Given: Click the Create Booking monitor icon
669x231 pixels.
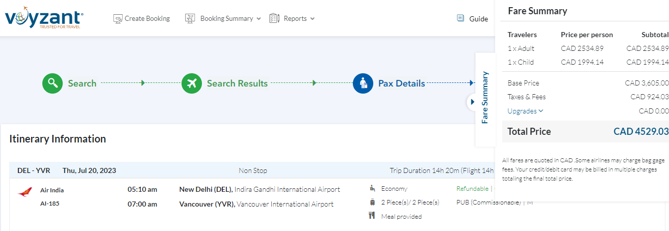Looking at the screenshot, I should (x=117, y=19).
